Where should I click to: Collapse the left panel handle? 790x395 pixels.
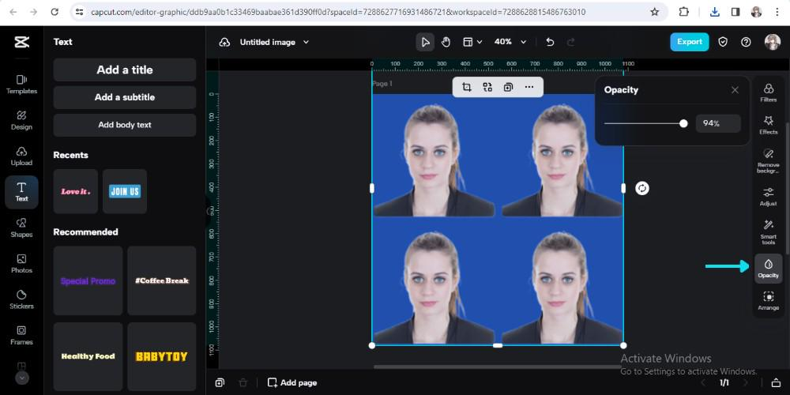tap(208, 211)
